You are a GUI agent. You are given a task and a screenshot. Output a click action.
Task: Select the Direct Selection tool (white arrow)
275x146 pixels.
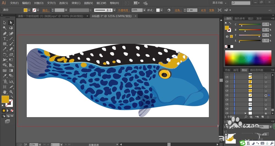(x=11, y=23)
